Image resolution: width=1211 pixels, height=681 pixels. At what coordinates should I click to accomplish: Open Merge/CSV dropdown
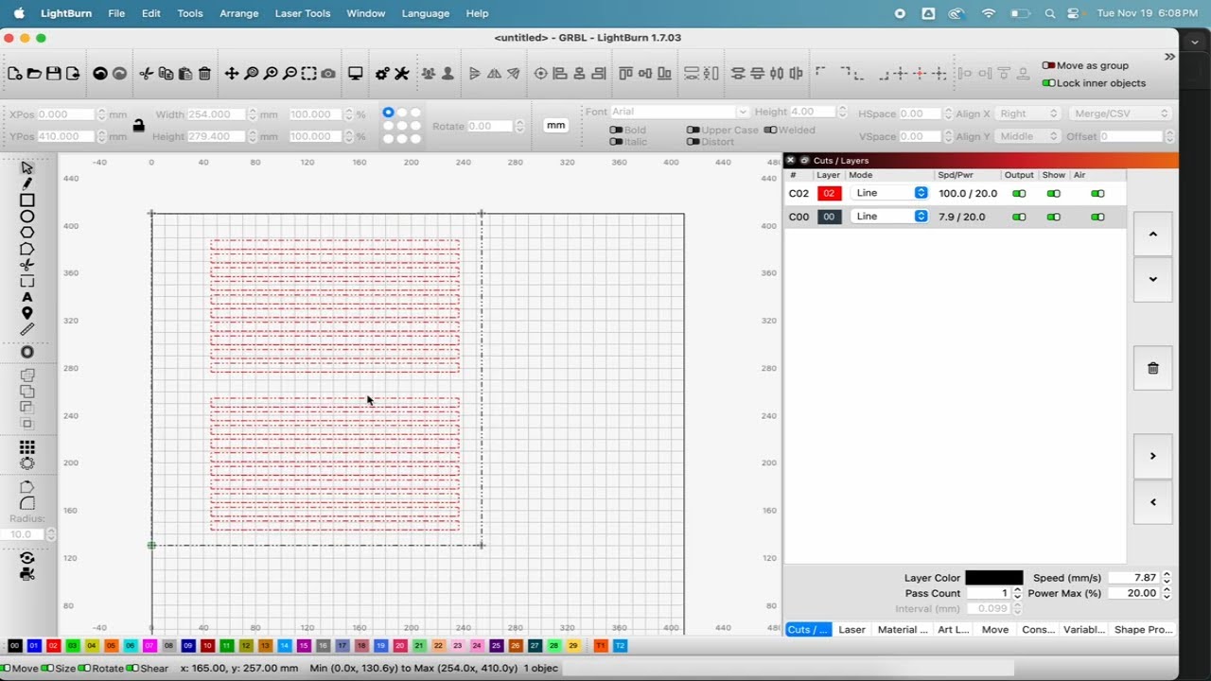[1121, 113]
